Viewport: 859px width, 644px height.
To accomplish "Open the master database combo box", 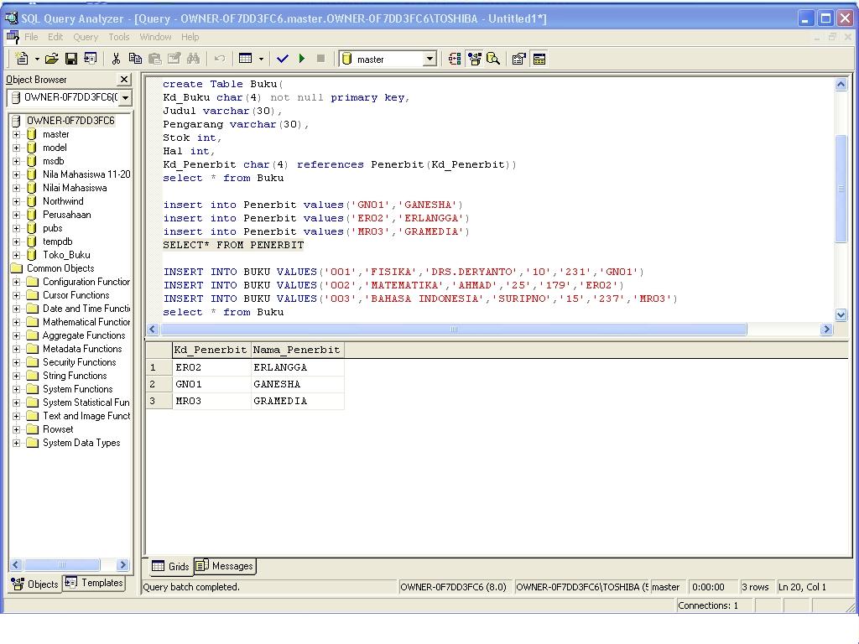I will coord(388,59).
